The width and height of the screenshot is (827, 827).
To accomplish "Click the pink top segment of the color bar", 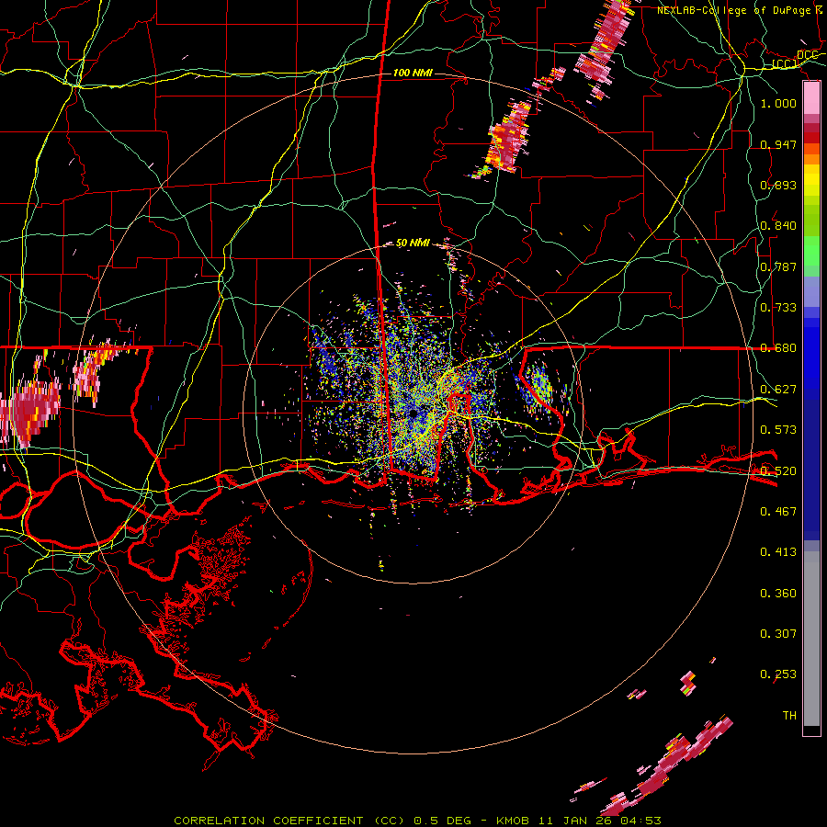I will click(x=811, y=98).
